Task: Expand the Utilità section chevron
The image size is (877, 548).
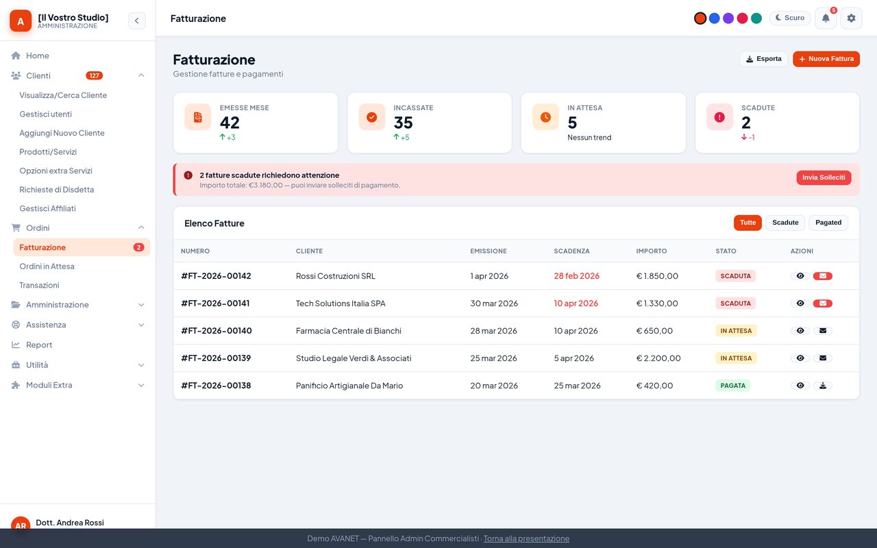Action: pos(141,365)
